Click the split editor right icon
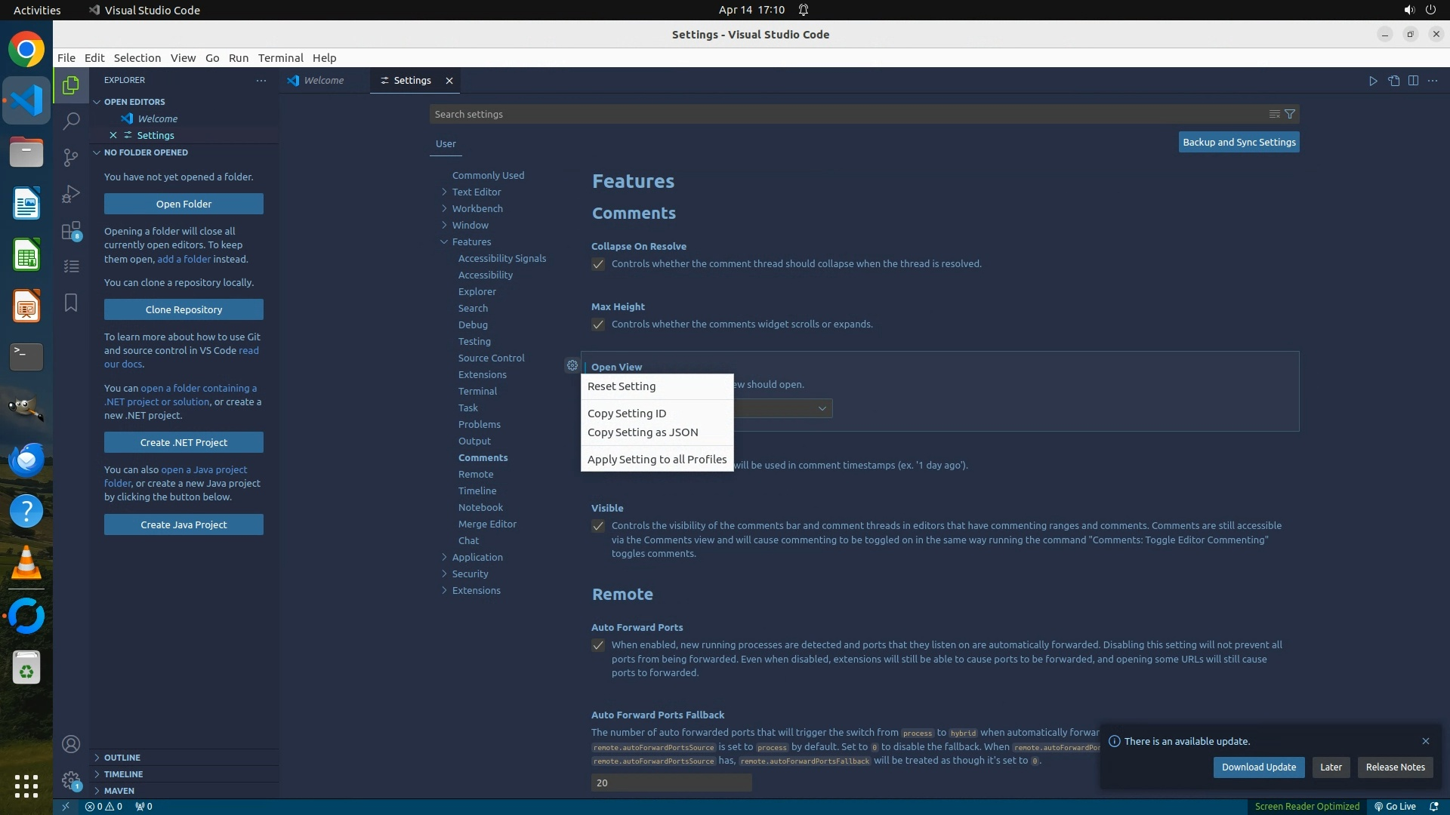 click(x=1413, y=81)
